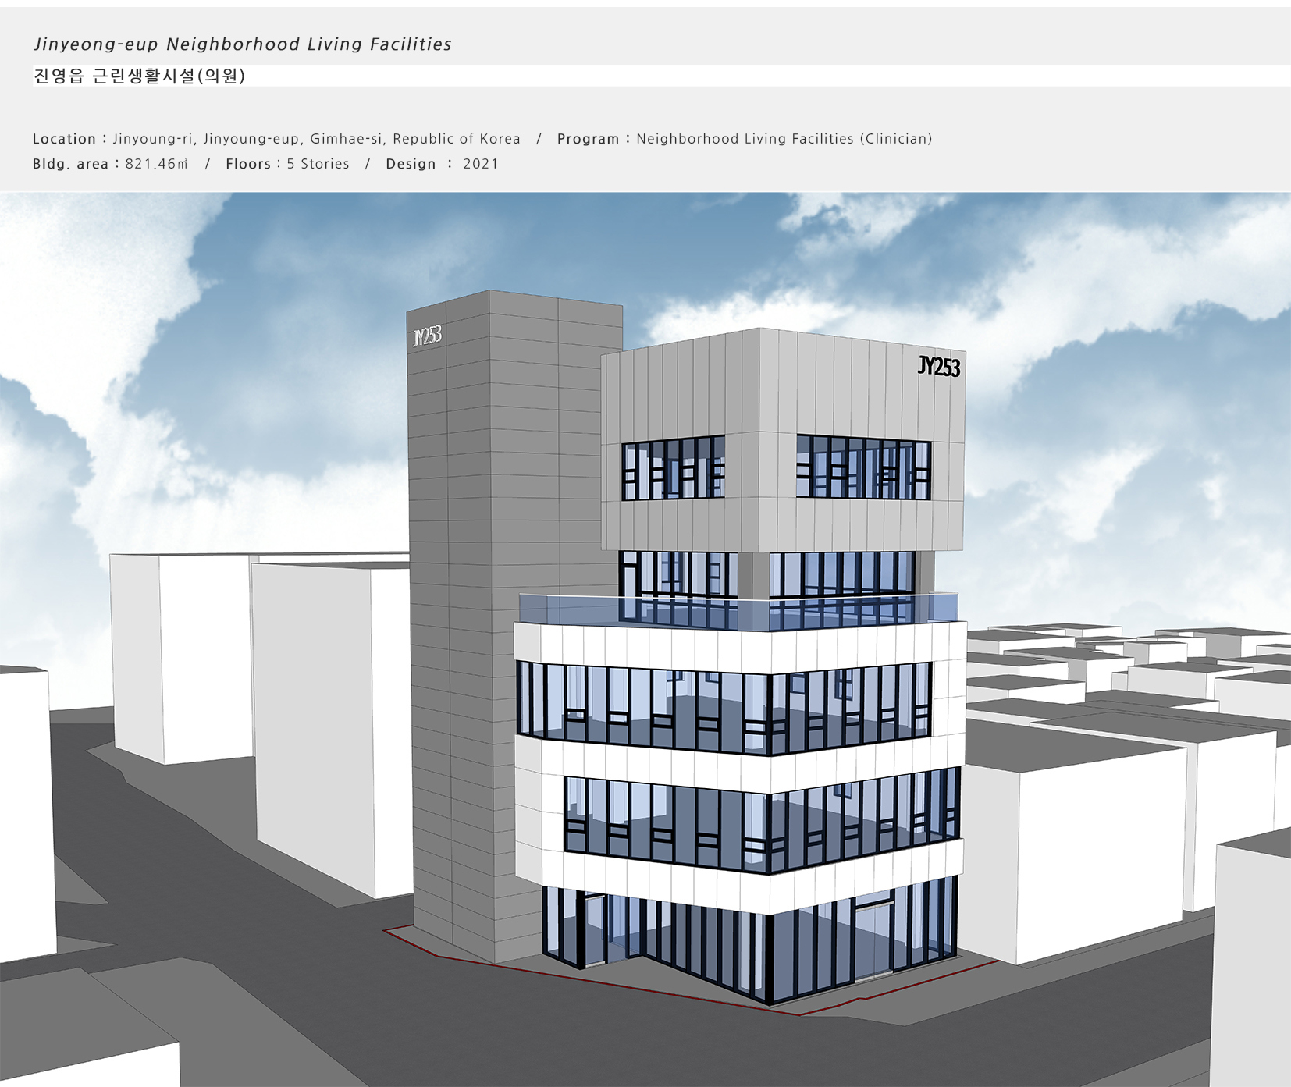1291x1087 pixels.
Task: Click the 'Program' label
Action: 588,139
